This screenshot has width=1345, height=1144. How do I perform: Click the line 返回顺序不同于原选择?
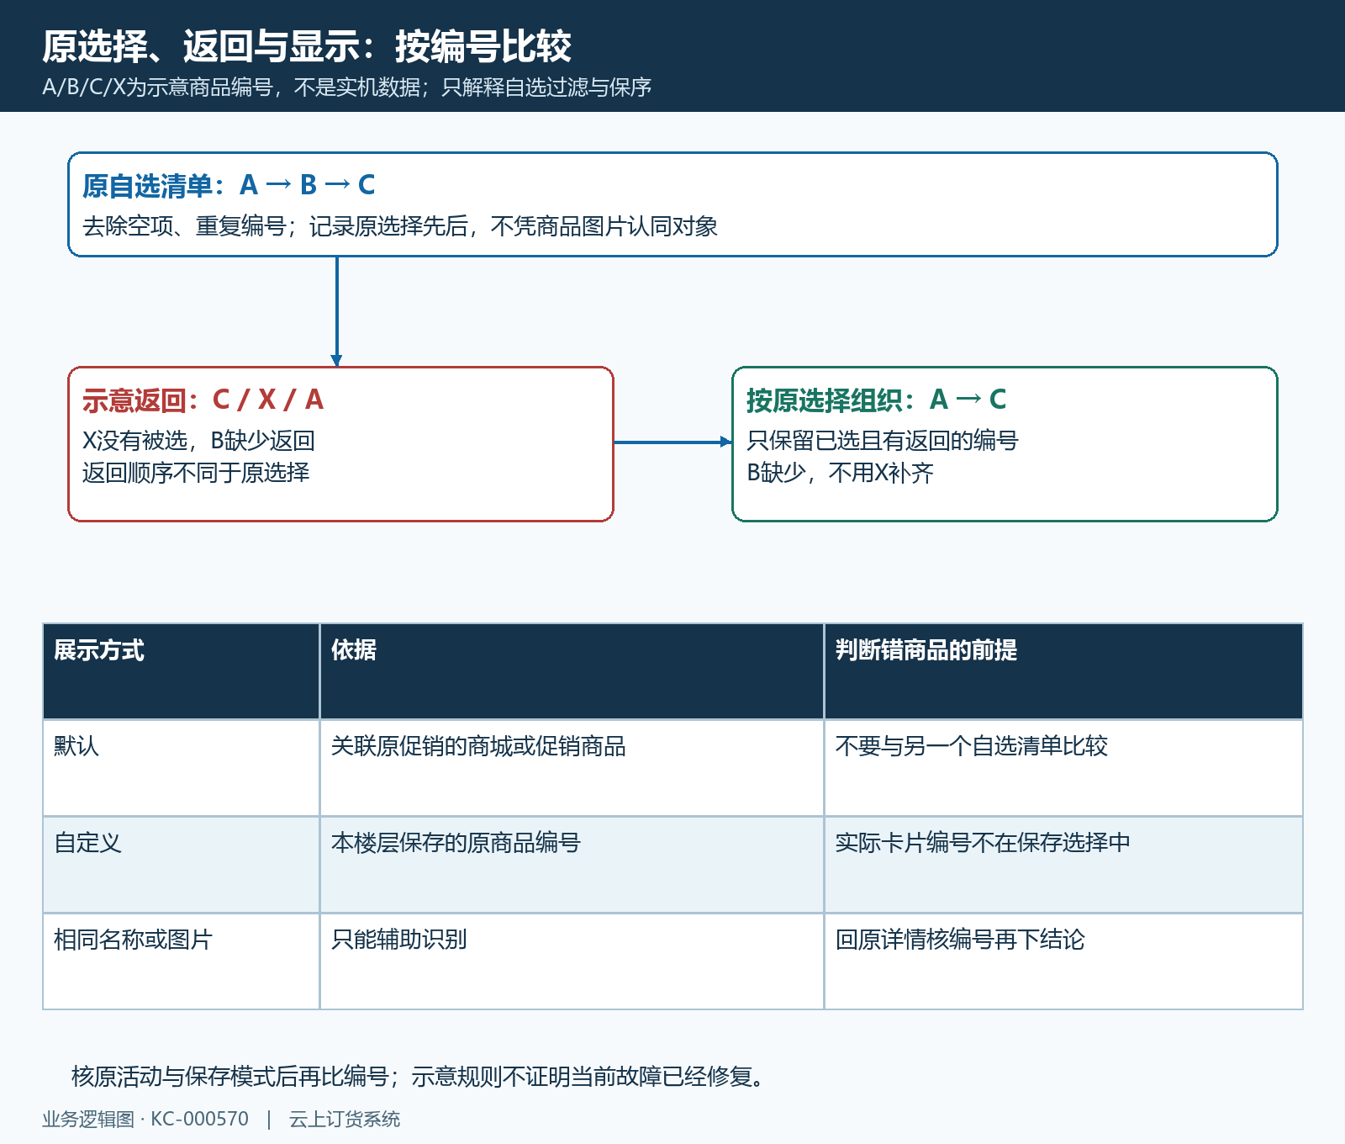(x=196, y=473)
